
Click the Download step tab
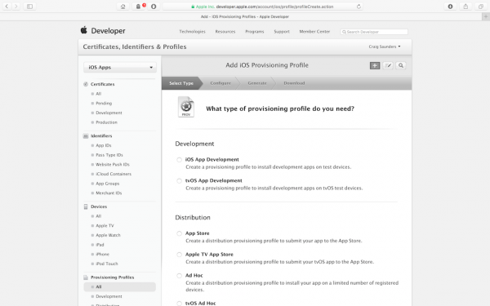pos(294,83)
